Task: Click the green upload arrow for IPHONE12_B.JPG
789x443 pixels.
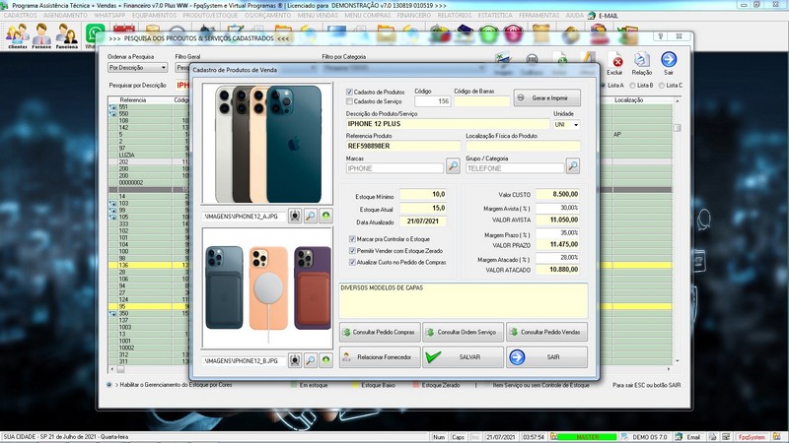Action: tap(325, 360)
